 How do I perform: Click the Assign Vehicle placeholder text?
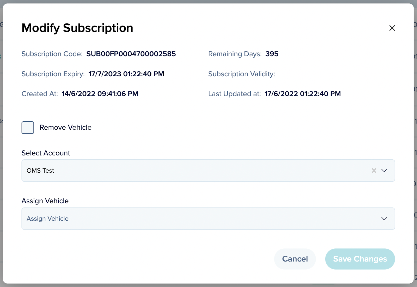[48, 219]
